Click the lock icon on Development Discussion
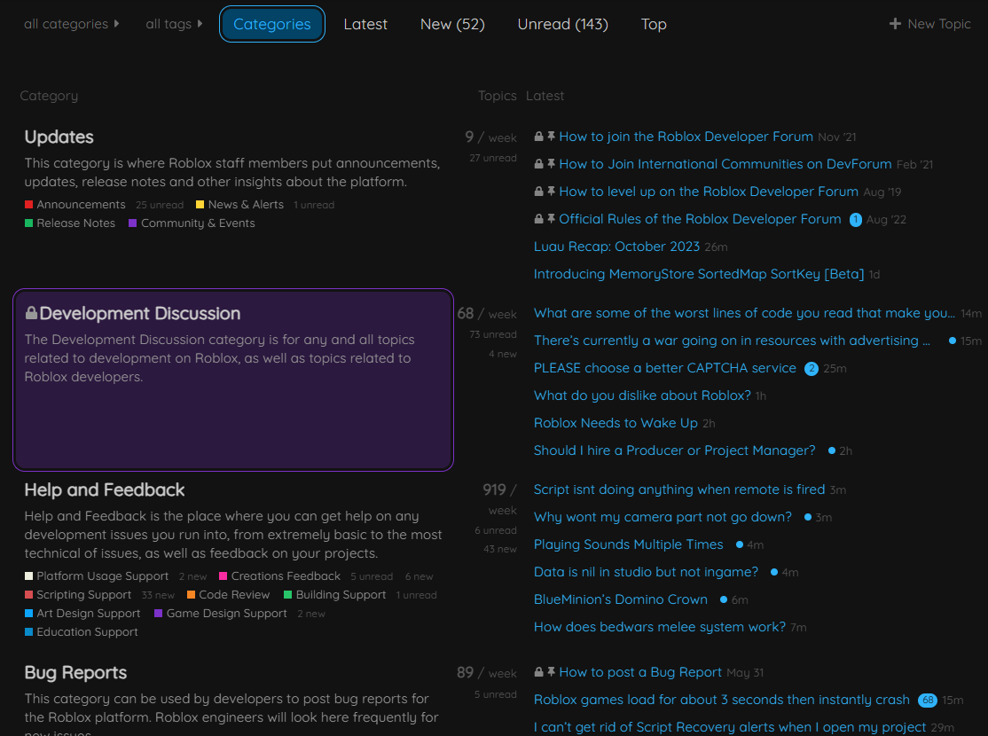The width and height of the screenshot is (988, 736). coord(29,312)
